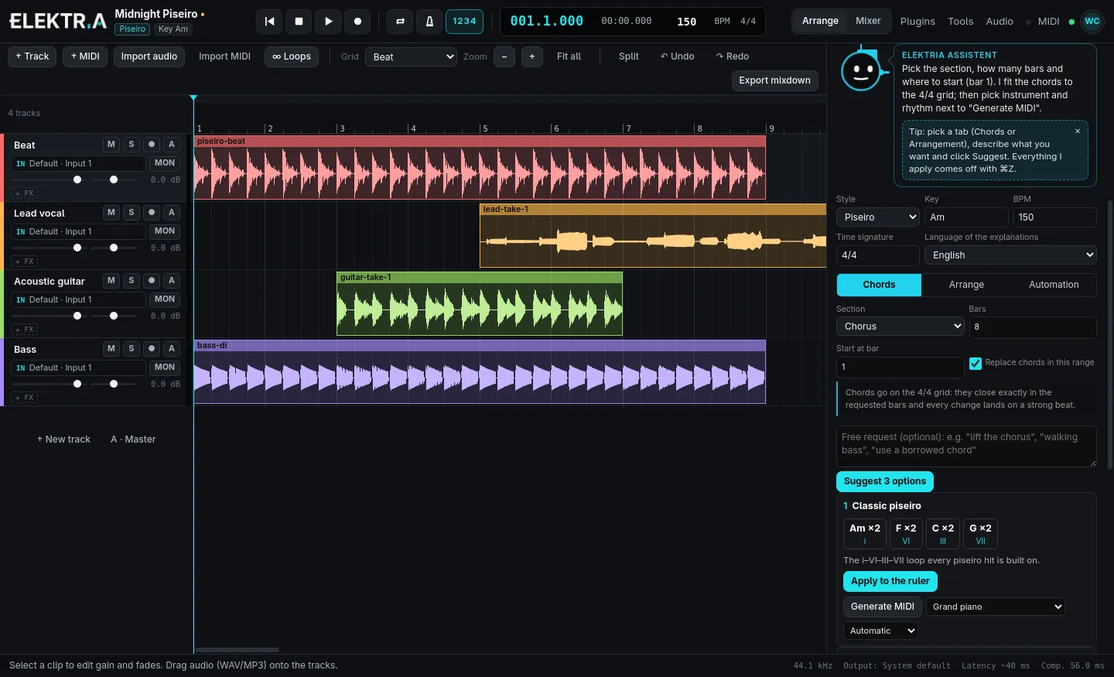The width and height of the screenshot is (1114, 677).
Task: Click the Start at bar input field
Action: pyautogui.click(x=900, y=367)
